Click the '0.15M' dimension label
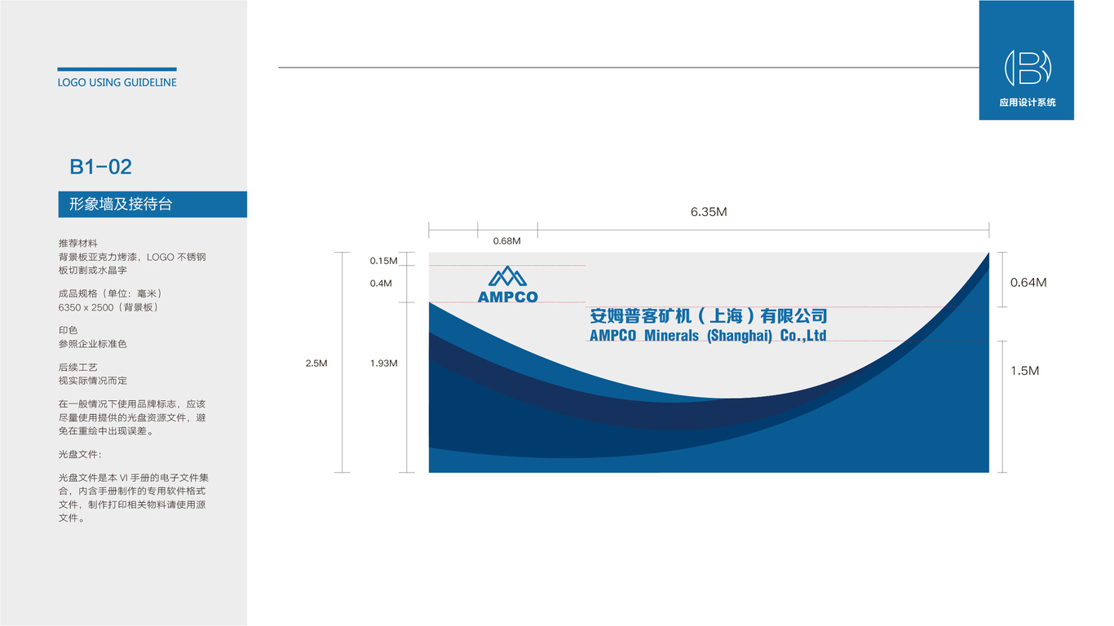 coord(383,261)
